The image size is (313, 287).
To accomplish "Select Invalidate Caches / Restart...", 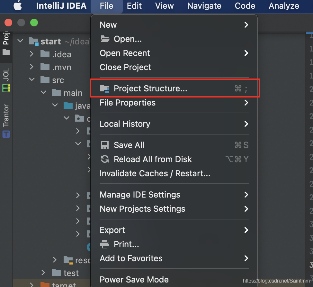I will pos(174,173).
